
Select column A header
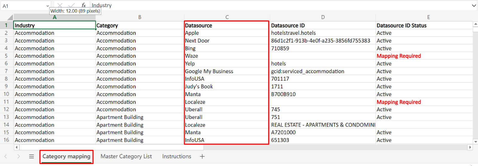(55, 17)
